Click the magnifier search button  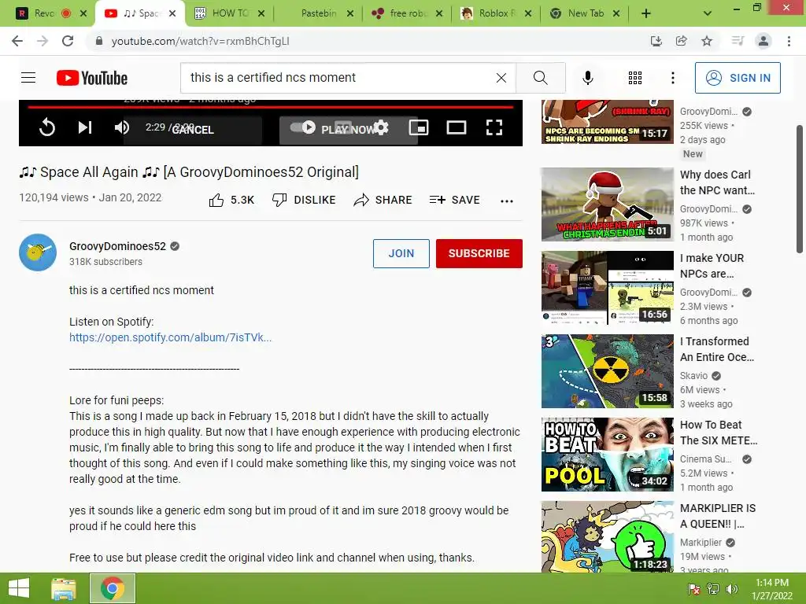pyautogui.click(x=540, y=78)
